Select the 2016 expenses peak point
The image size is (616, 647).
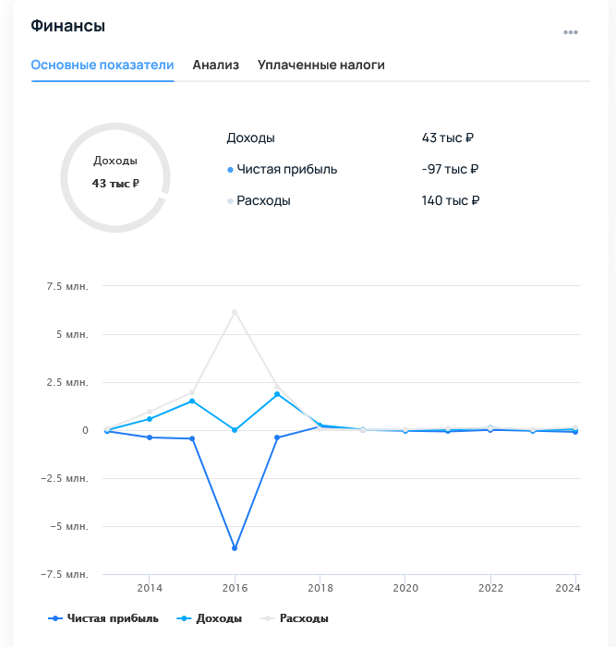tap(235, 312)
